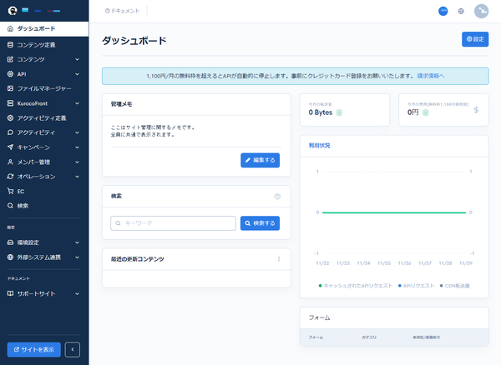This screenshot has width=501, height=365.
Task: Click the image icon beside ファイルマネージャー
Action: [x=10, y=88]
